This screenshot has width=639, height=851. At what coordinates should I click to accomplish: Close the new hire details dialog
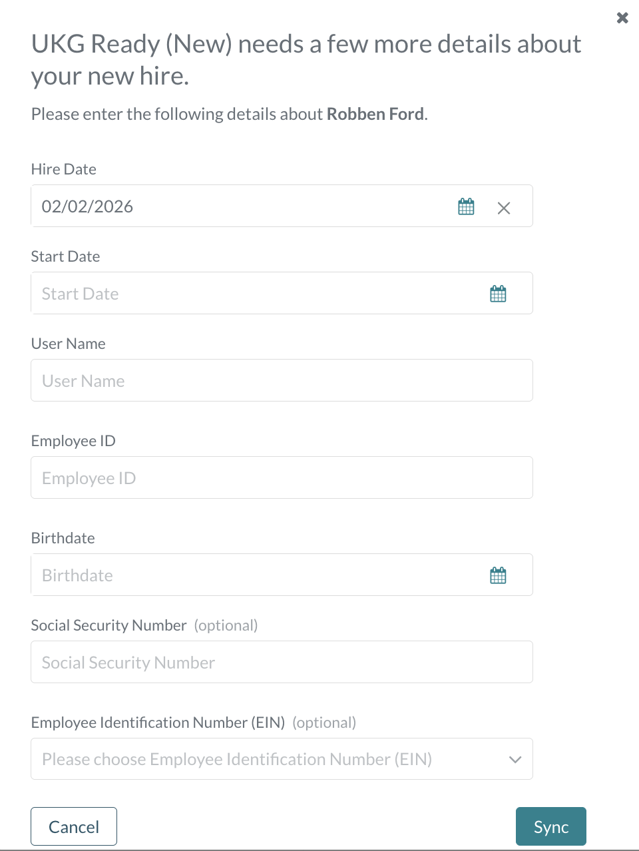tap(622, 18)
